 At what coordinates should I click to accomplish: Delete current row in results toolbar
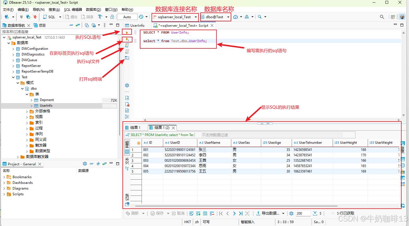coord(212,213)
